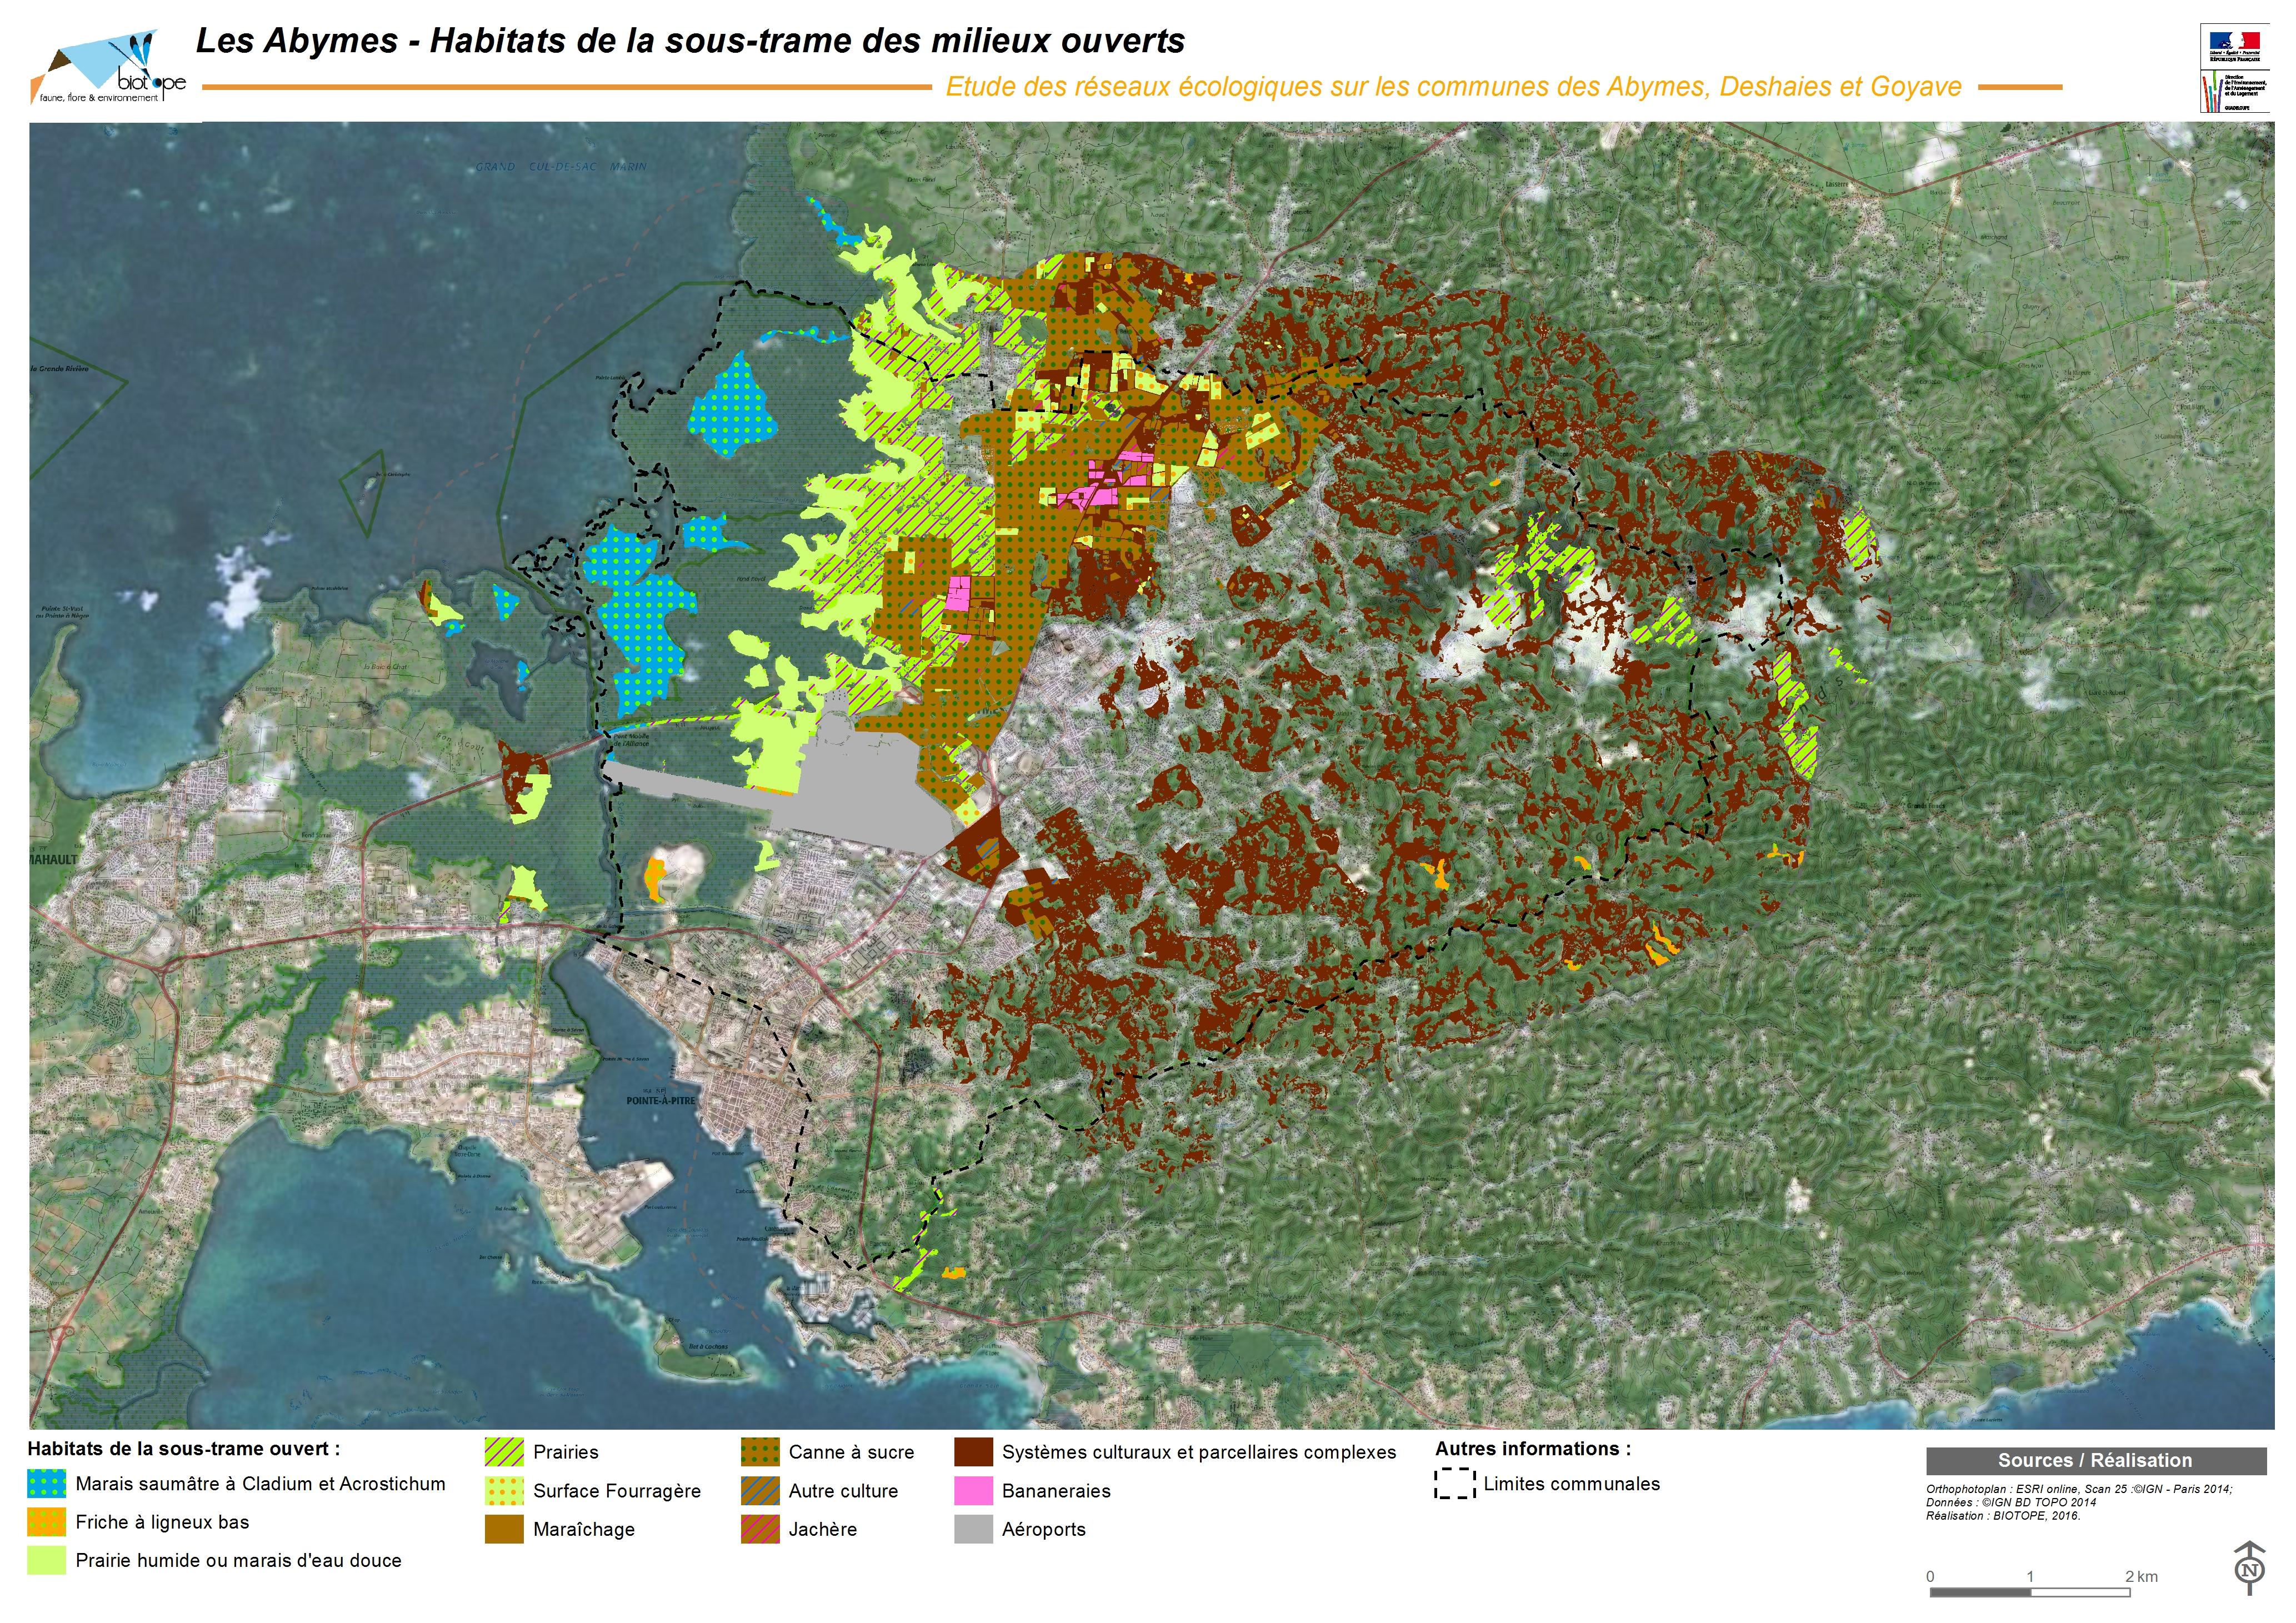Click the Autre culture legend symbol
Screen dimensions: 2296x1623
760,1491
